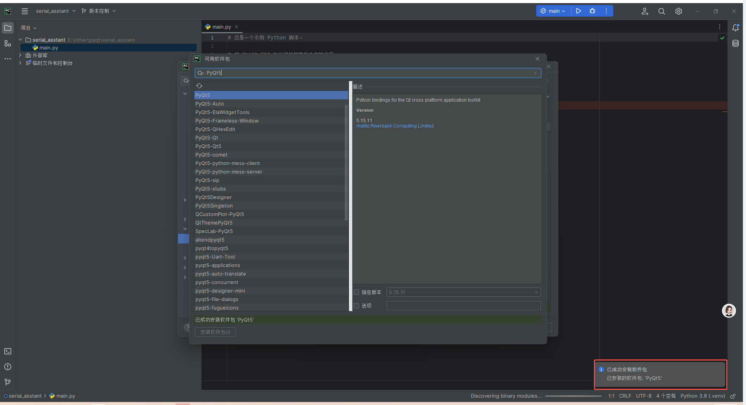
Task: Select PyQt5 package in list
Action: [x=271, y=95]
